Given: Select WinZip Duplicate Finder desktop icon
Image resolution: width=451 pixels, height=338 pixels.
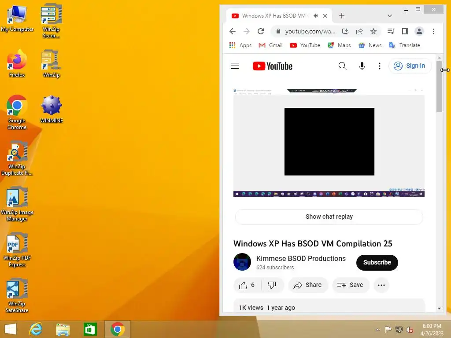Looking at the screenshot, I should [x=17, y=158].
